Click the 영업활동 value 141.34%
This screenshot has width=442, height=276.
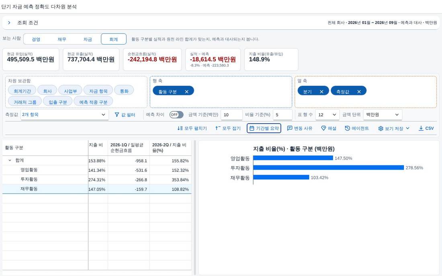(97, 170)
